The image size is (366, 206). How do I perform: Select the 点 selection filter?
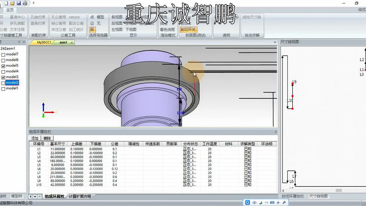92,17
